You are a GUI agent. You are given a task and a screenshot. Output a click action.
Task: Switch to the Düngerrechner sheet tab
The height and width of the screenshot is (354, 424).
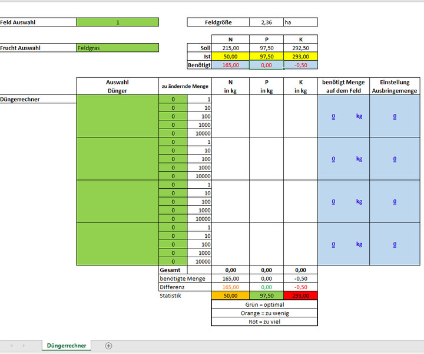(67, 346)
